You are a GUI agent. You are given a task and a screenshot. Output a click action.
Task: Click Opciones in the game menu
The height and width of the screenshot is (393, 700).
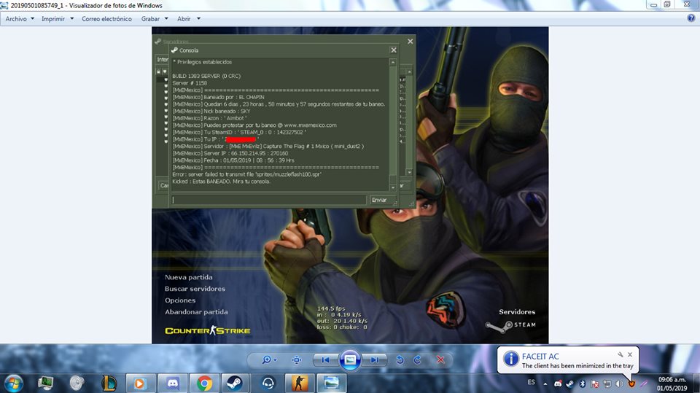point(180,300)
